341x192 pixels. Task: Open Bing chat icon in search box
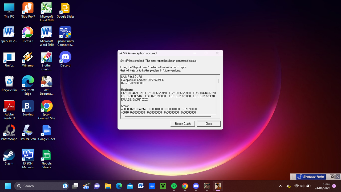coord(65,186)
